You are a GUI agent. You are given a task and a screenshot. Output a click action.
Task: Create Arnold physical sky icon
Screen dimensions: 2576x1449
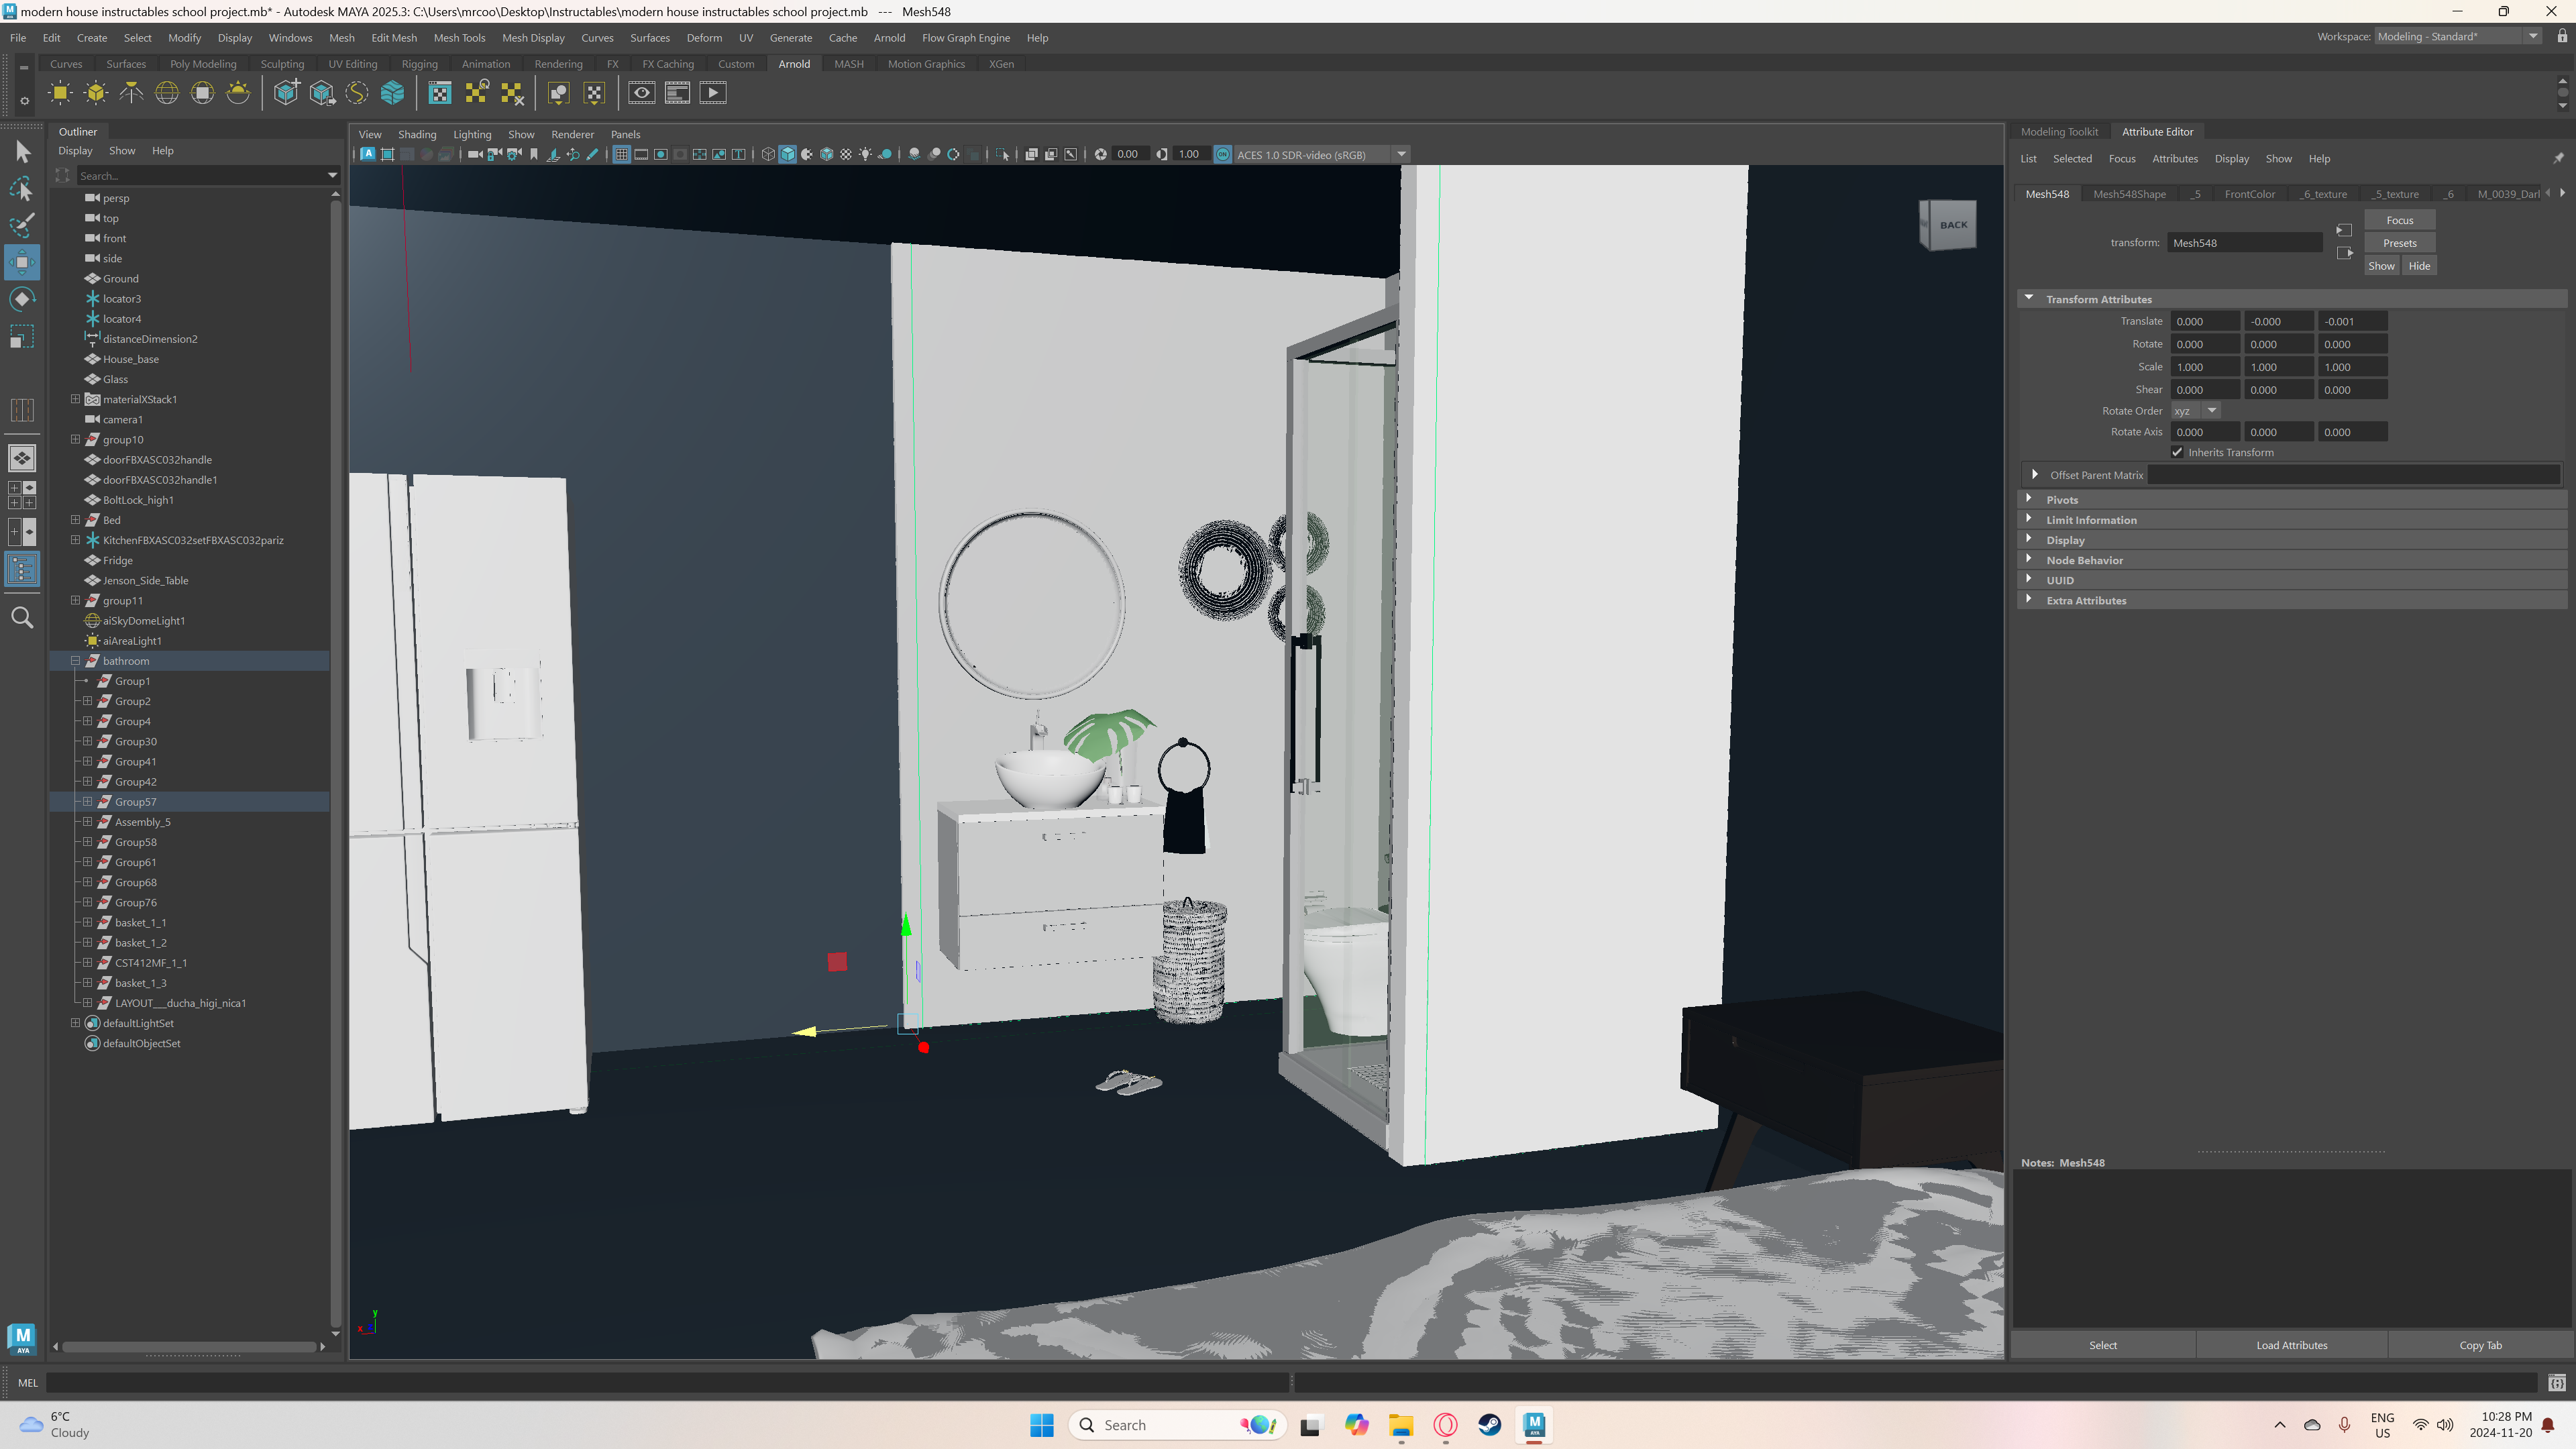click(238, 93)
